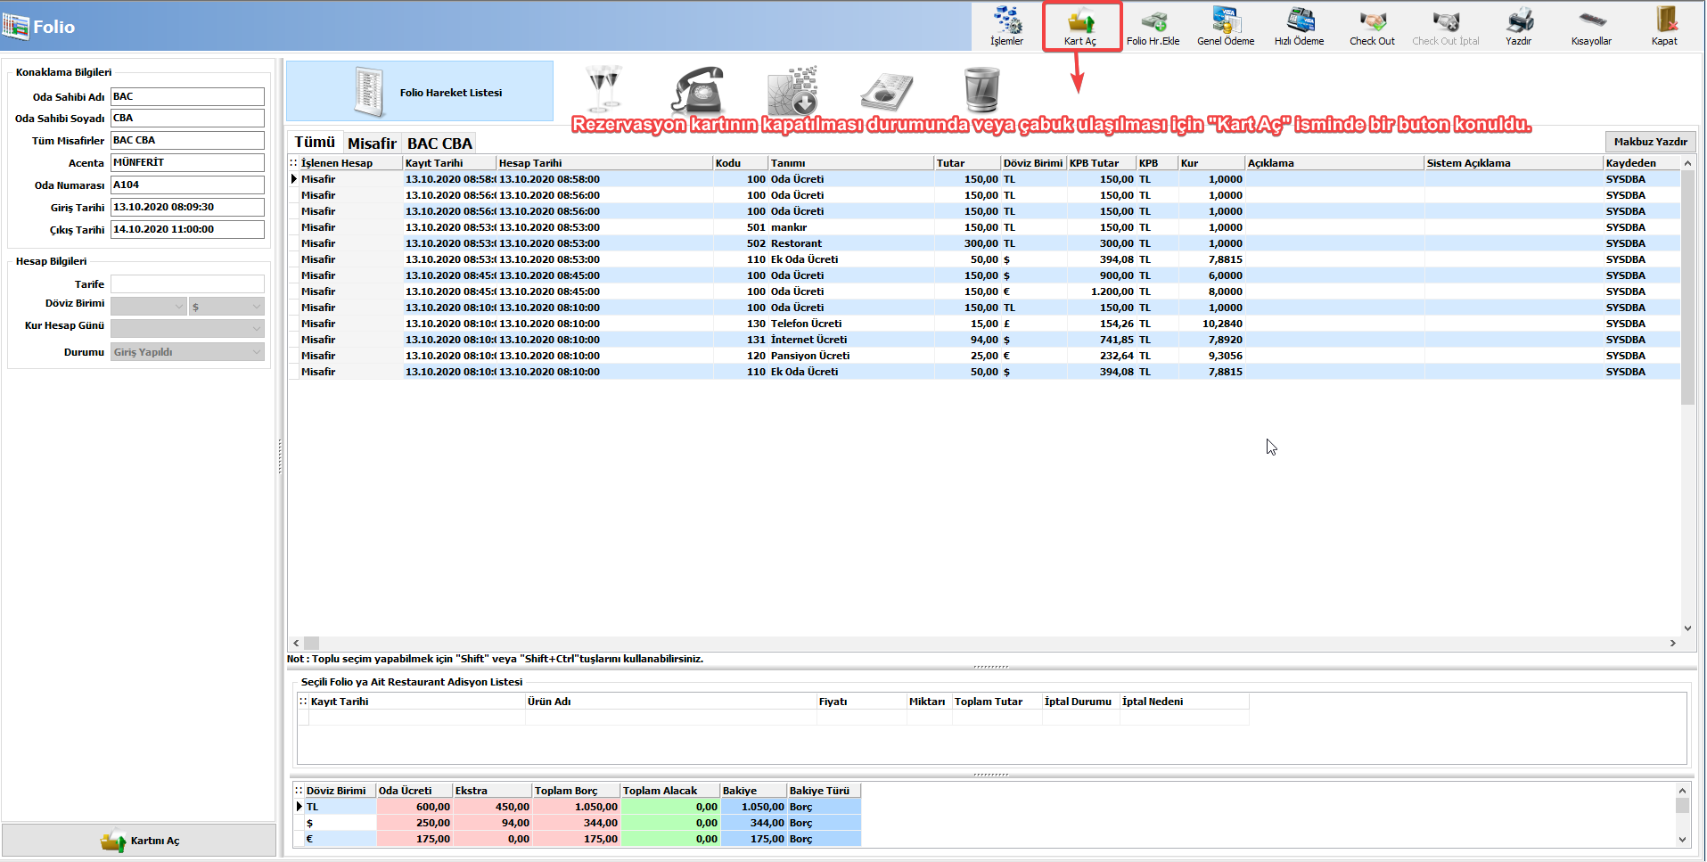This screenshot has width=1707, height=862.
Task: Select the İnternet Ücreti row
Action: pyautogui.click(x=984, y=340)
